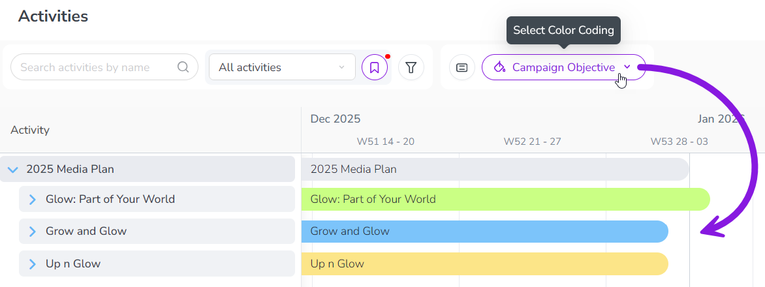The width and height of the screenshot is (765, 287).
Task: Select the blue Grow and Glow bar
Action: pos(484,232)
